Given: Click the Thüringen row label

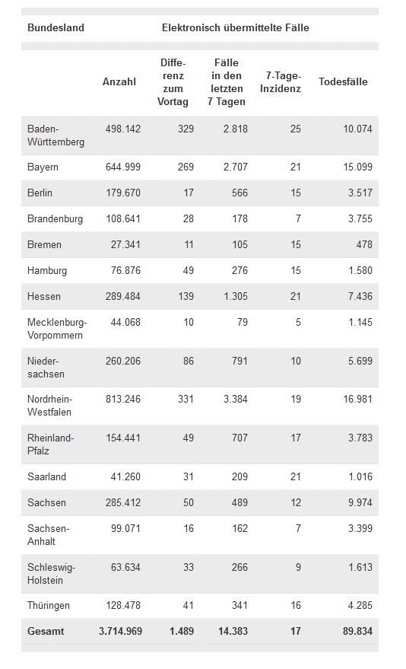Looking at the screenshot, I should click(x=49, y=605).
